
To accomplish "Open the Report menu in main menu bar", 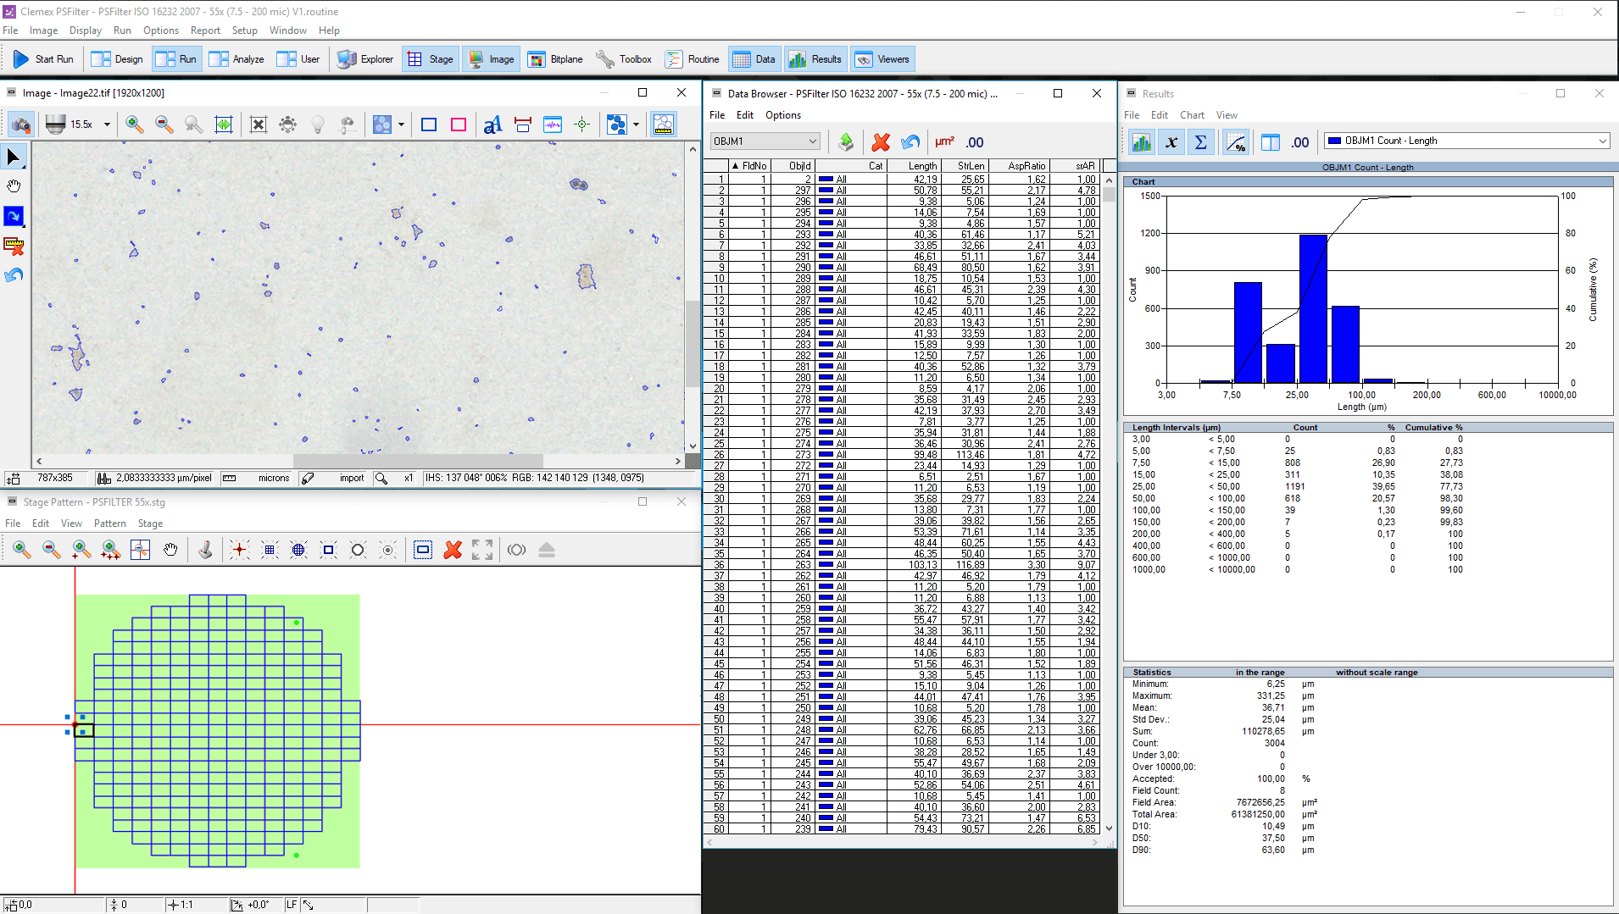I will tap(205, 30).
